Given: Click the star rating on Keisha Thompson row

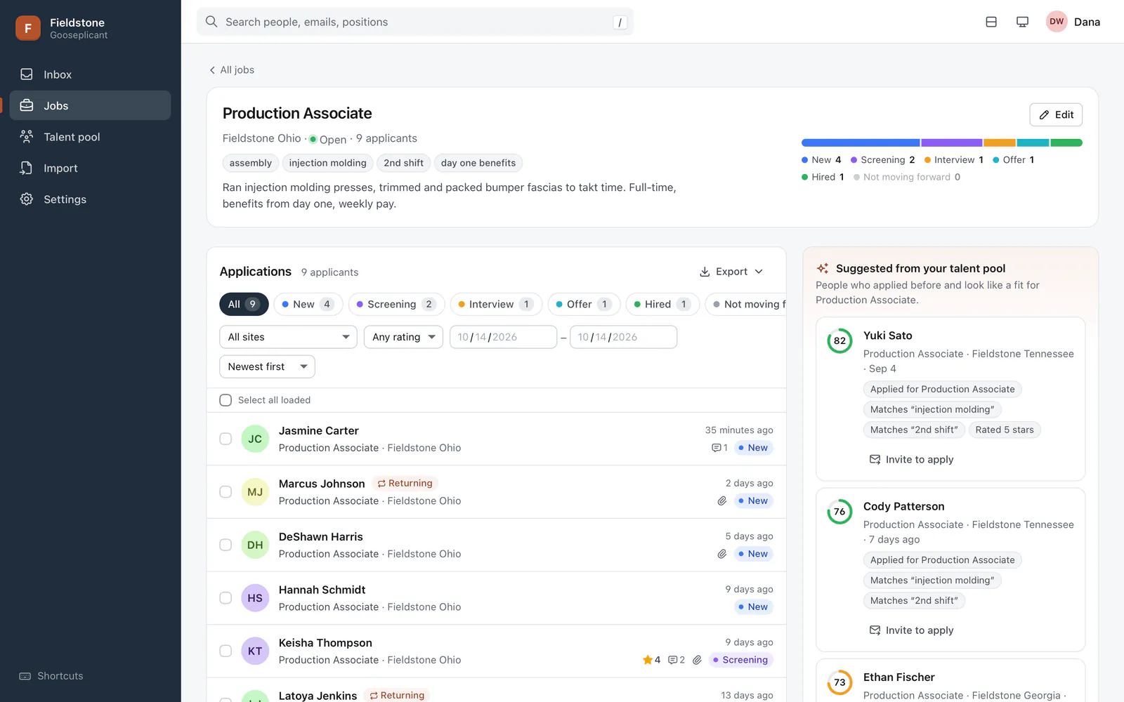Looking at the screenshot, I should 651,660.
